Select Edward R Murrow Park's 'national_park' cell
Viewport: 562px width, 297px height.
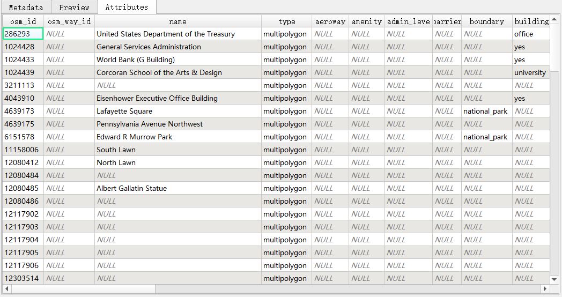(487, 137)
